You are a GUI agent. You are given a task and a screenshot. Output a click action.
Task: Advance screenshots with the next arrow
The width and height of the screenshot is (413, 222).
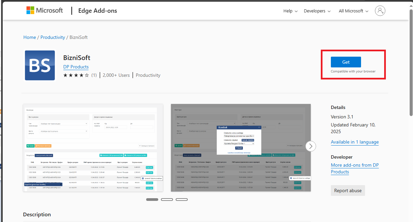(311, 146)
